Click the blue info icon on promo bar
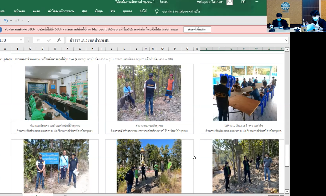The height and width of the screenshot is (196, 326). (1, 29)
